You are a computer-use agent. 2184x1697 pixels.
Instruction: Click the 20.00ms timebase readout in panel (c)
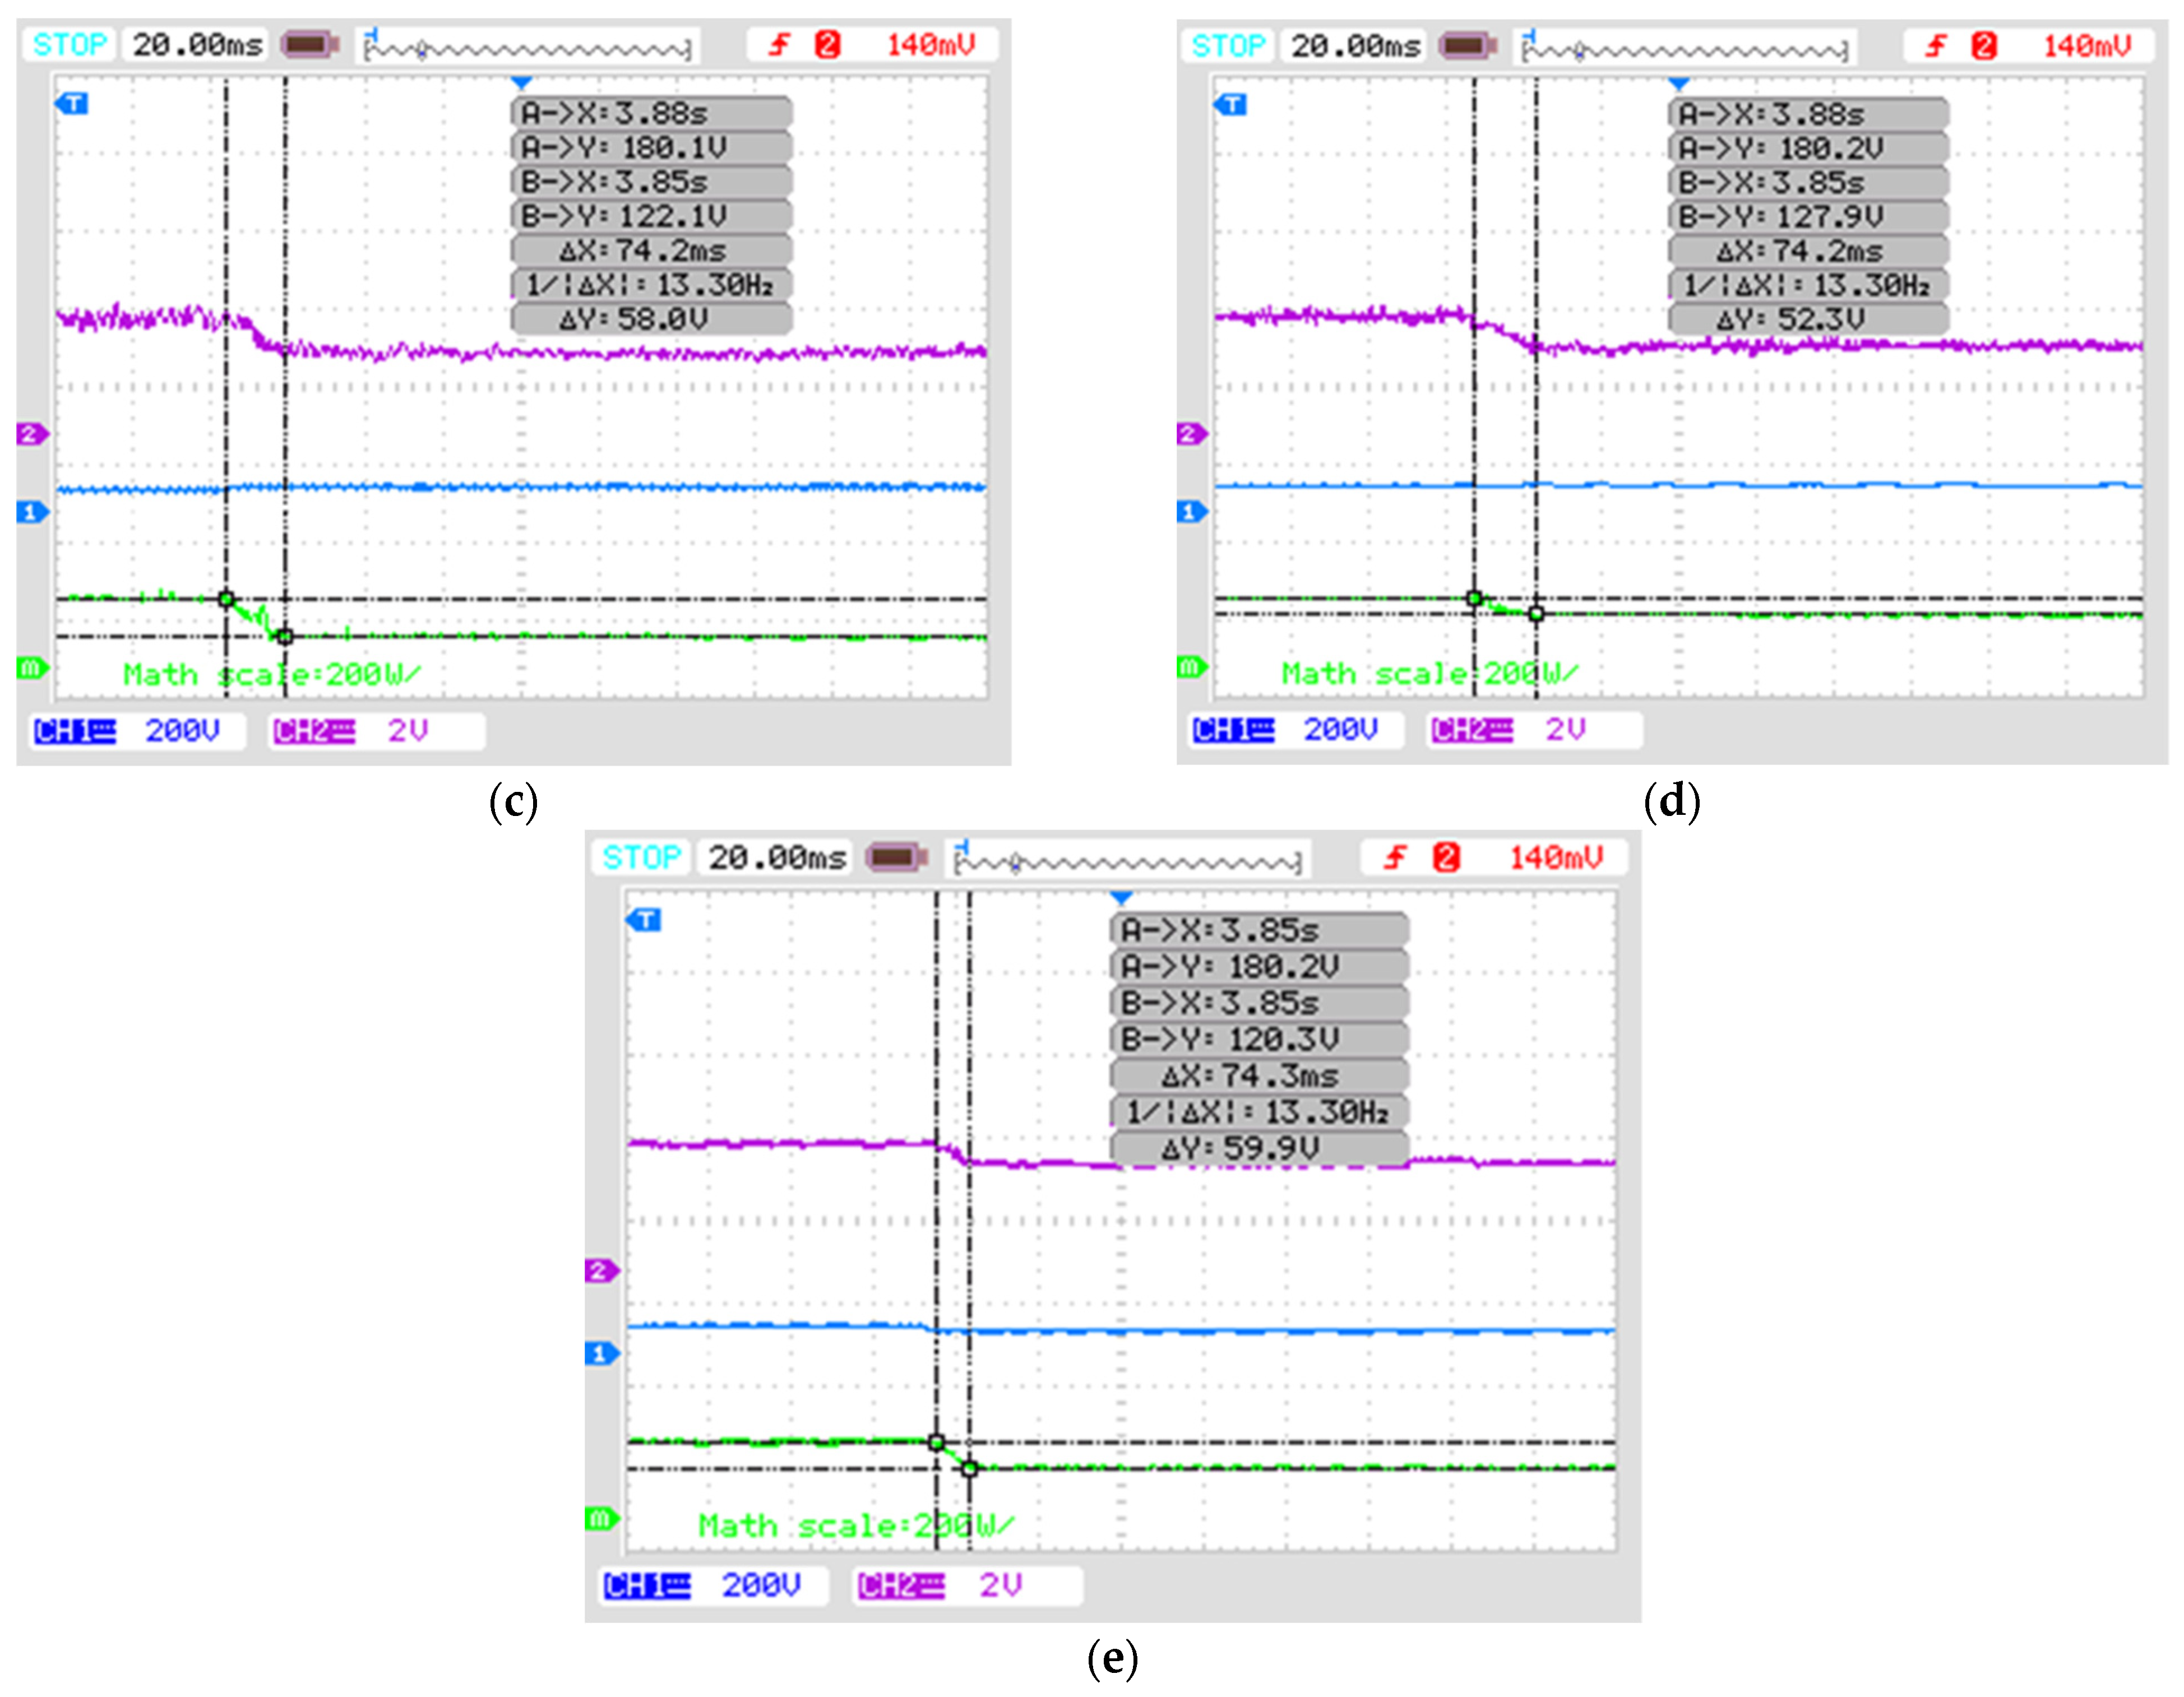tap(197, 45)
